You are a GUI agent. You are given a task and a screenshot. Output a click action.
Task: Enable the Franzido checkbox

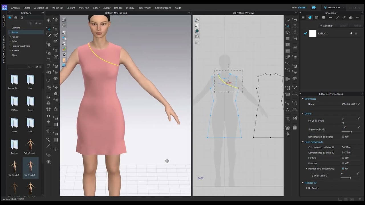(x=343, y=163)
